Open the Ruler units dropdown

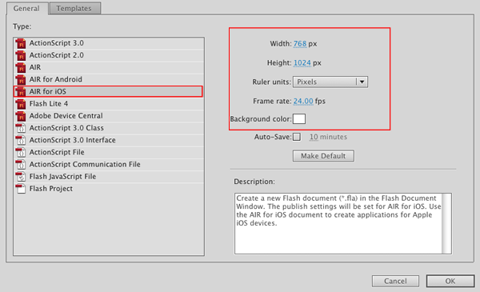coord(330,82)
